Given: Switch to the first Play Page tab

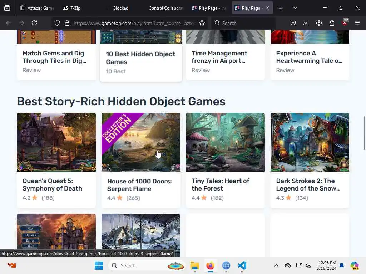Looking at the screenshot, I should click(x=209, y=8).
